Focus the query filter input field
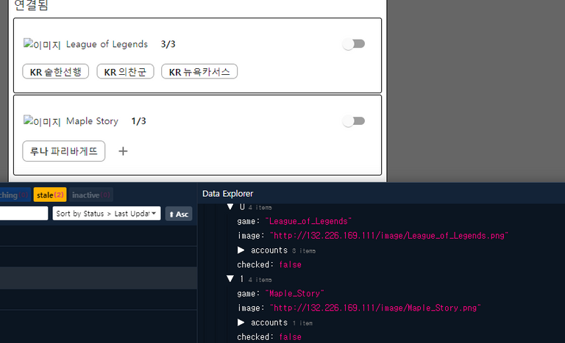 [24, 213]
